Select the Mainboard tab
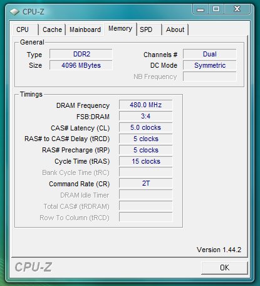This screenshot has height=286, width=260. click(x=85, y=29)
